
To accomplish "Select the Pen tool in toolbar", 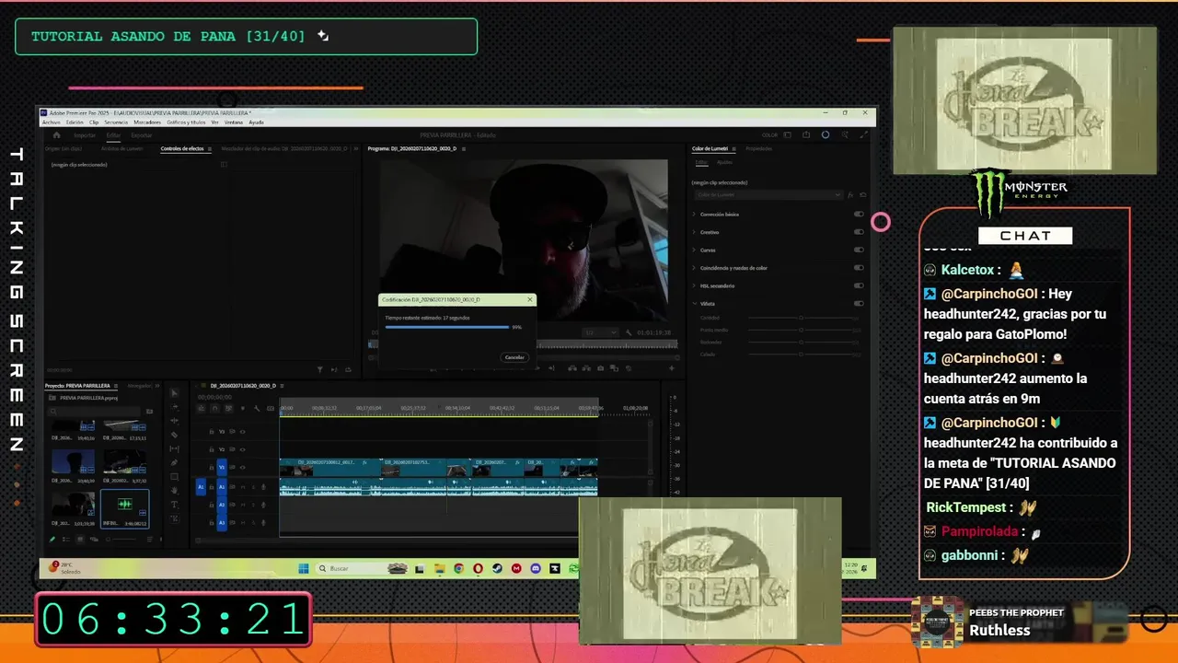I will coord(175,463).
